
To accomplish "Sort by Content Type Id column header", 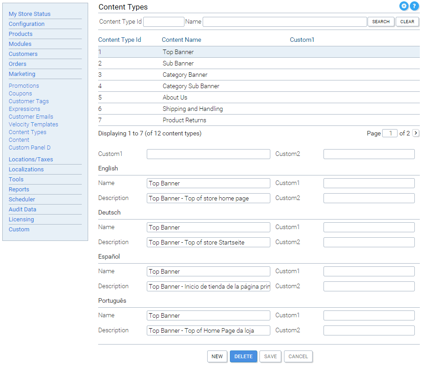I will pyautogui.click(x=119, y=40).
